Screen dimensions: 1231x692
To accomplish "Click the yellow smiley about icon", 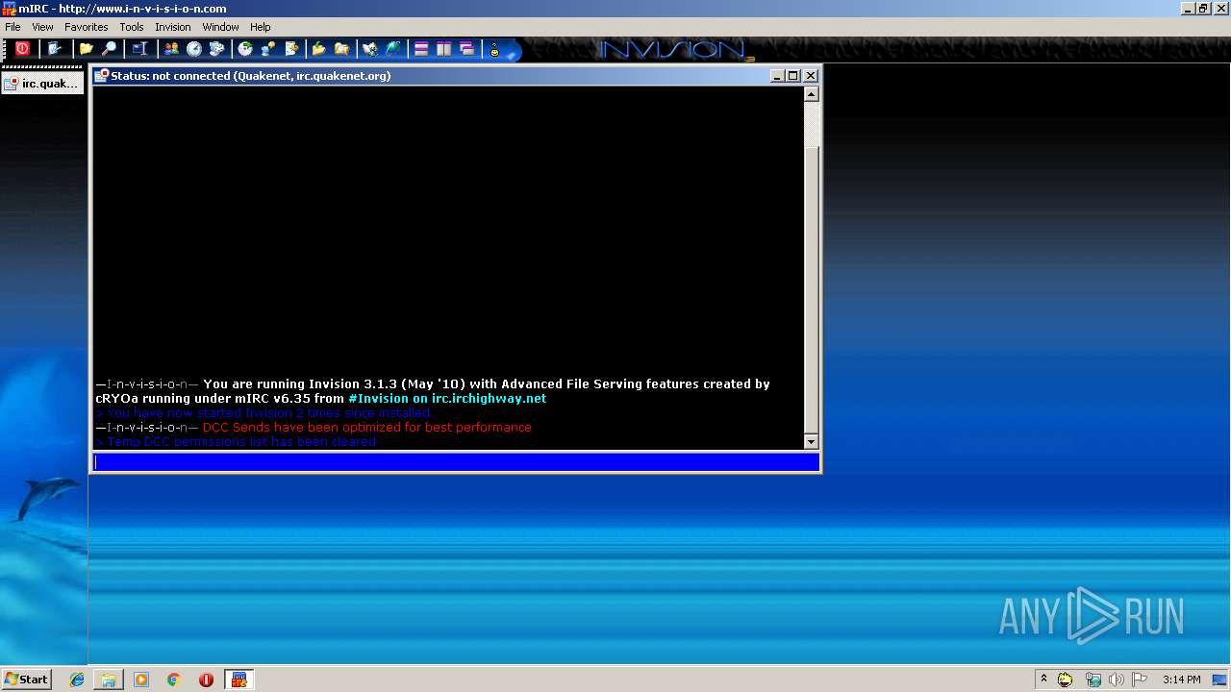I will (x=495, y=50).
